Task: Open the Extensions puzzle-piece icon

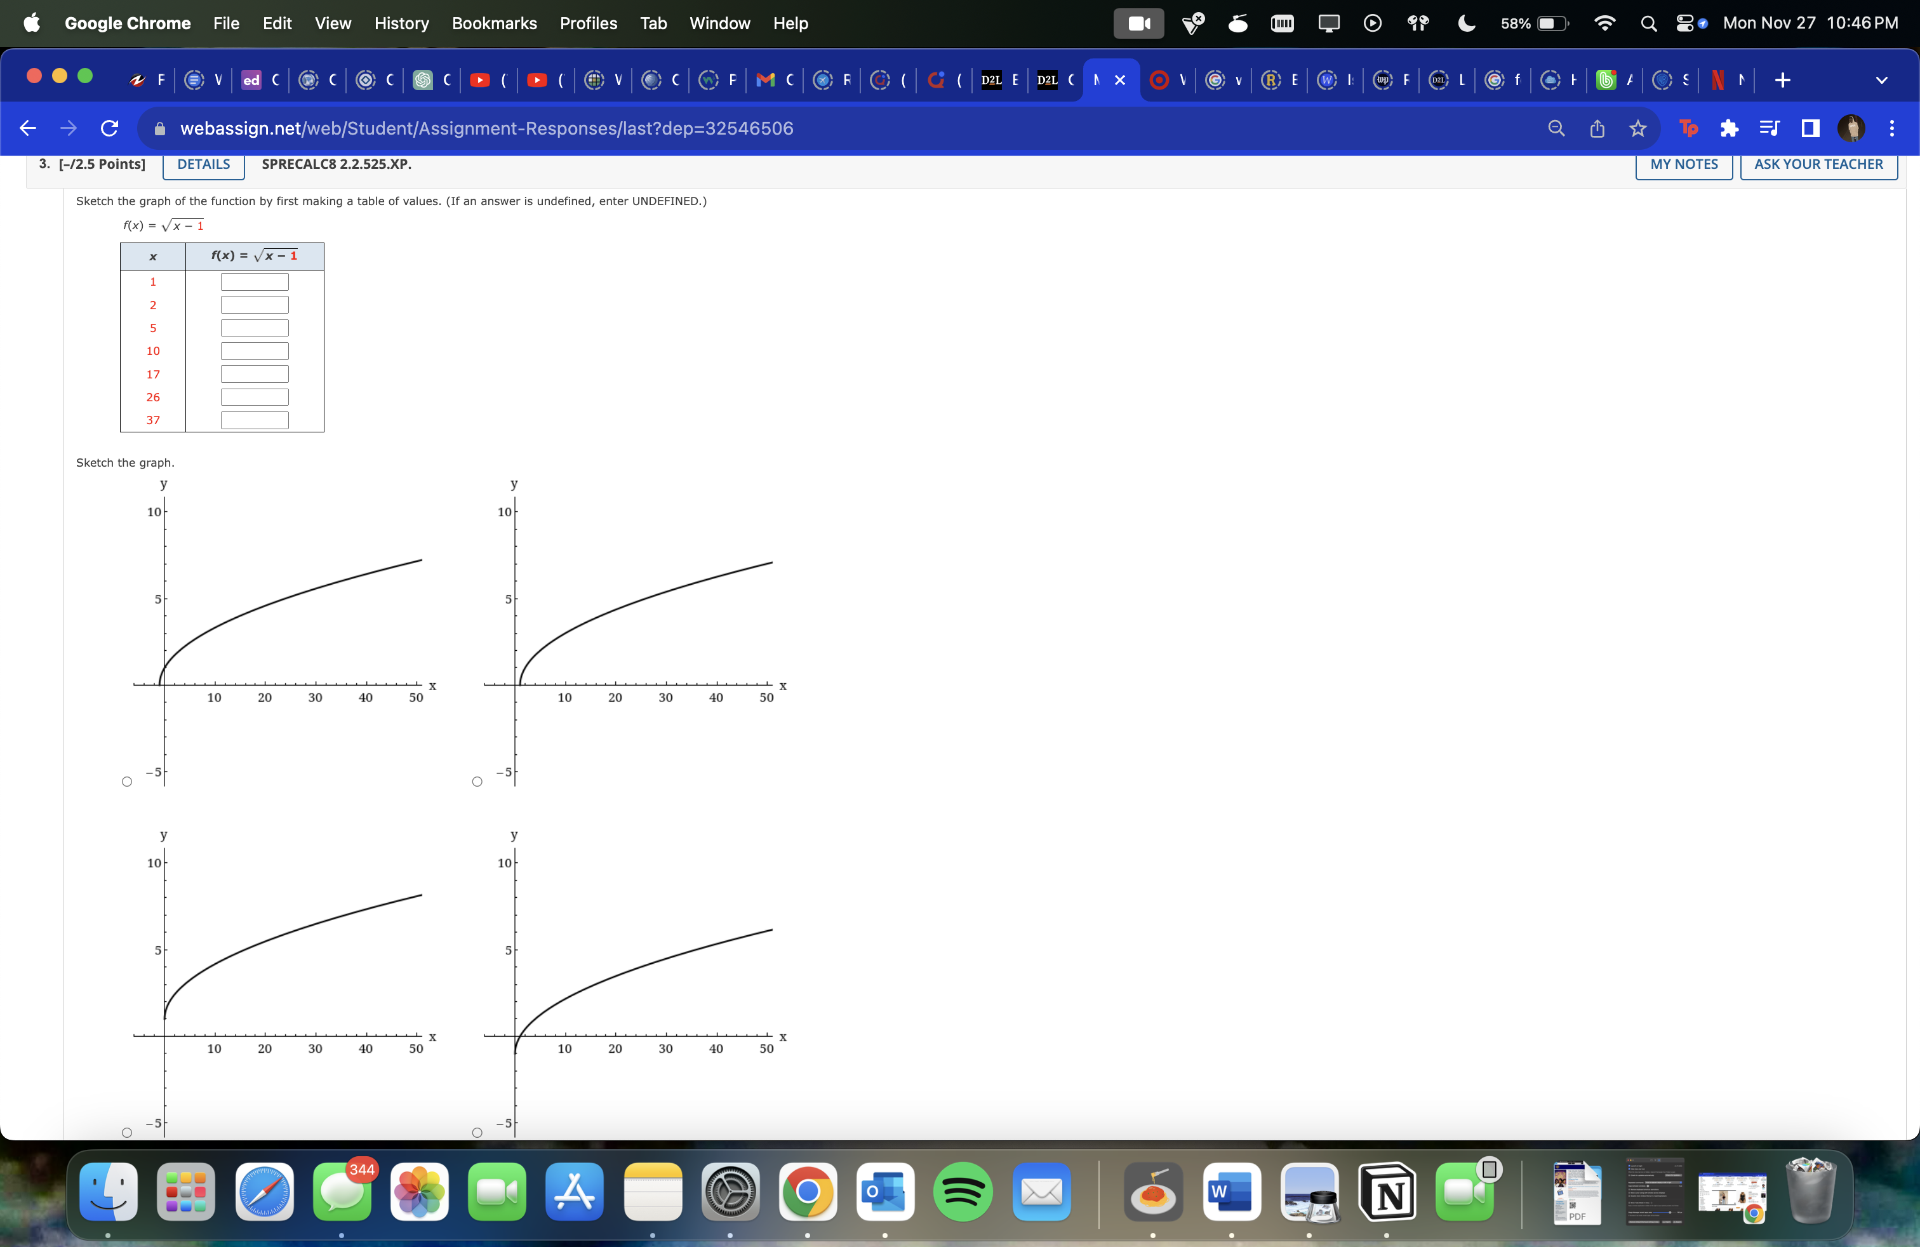Action: coord(1729,128)
